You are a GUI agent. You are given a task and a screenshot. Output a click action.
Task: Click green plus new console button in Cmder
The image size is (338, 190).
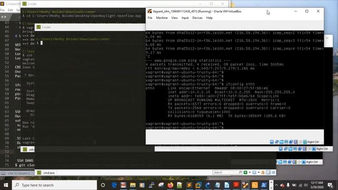tap(245, 173)
